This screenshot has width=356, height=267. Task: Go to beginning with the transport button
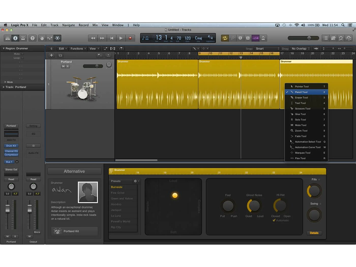point(111,38)
